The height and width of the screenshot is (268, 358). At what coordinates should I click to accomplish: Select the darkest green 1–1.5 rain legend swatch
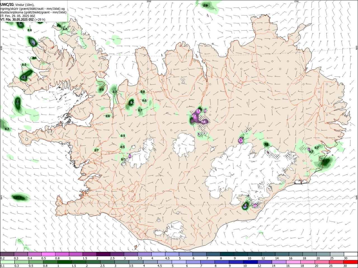pos(65,262)
